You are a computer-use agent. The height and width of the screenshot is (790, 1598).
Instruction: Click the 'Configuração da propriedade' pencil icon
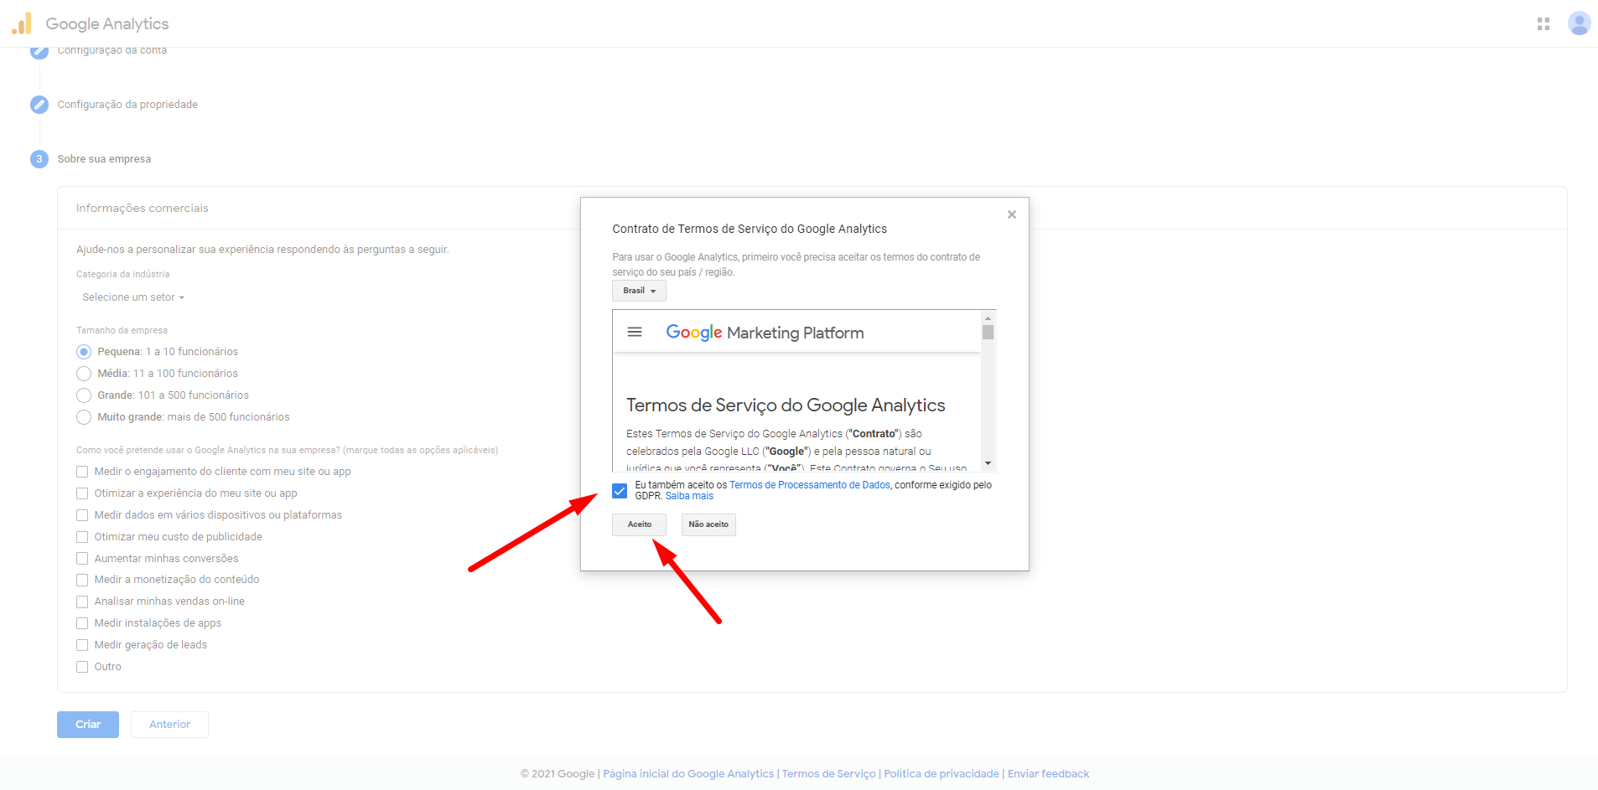tap(39, 105)
